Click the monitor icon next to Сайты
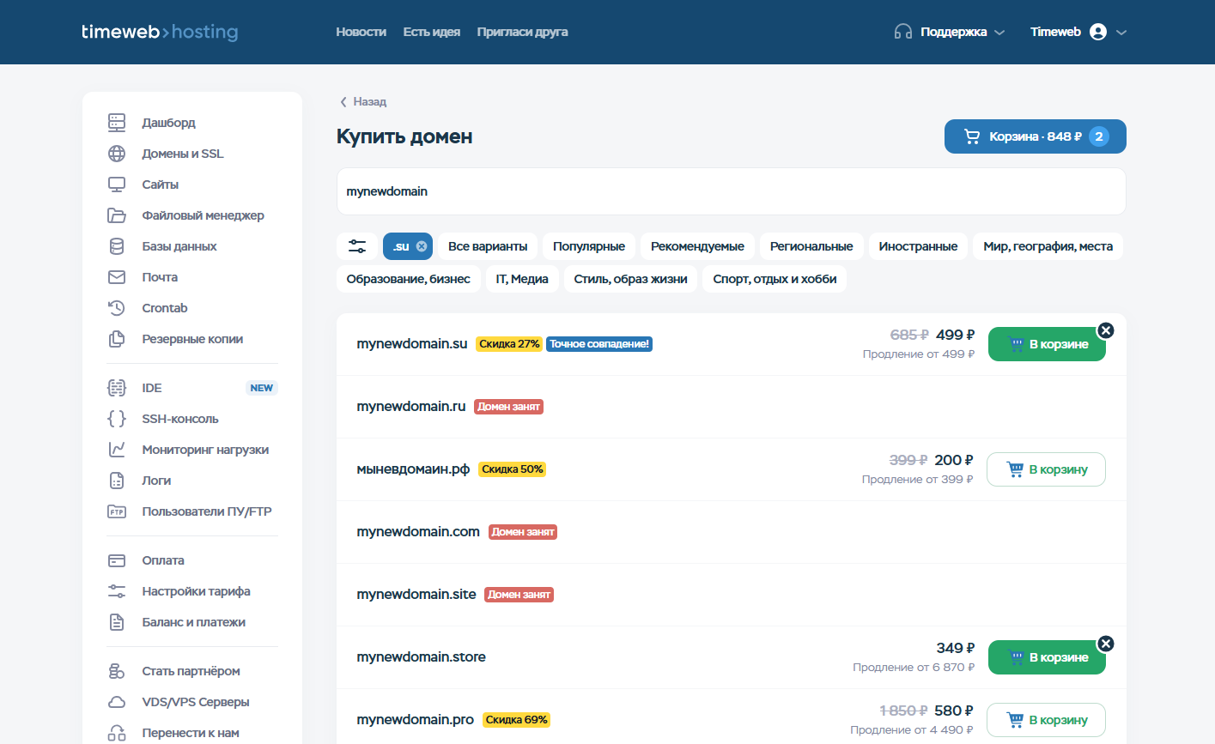This screenshot has width=1215, height=744. 117,184
